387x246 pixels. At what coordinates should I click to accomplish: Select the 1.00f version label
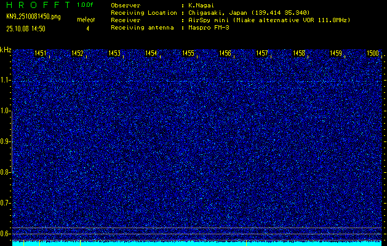(86, 5)
